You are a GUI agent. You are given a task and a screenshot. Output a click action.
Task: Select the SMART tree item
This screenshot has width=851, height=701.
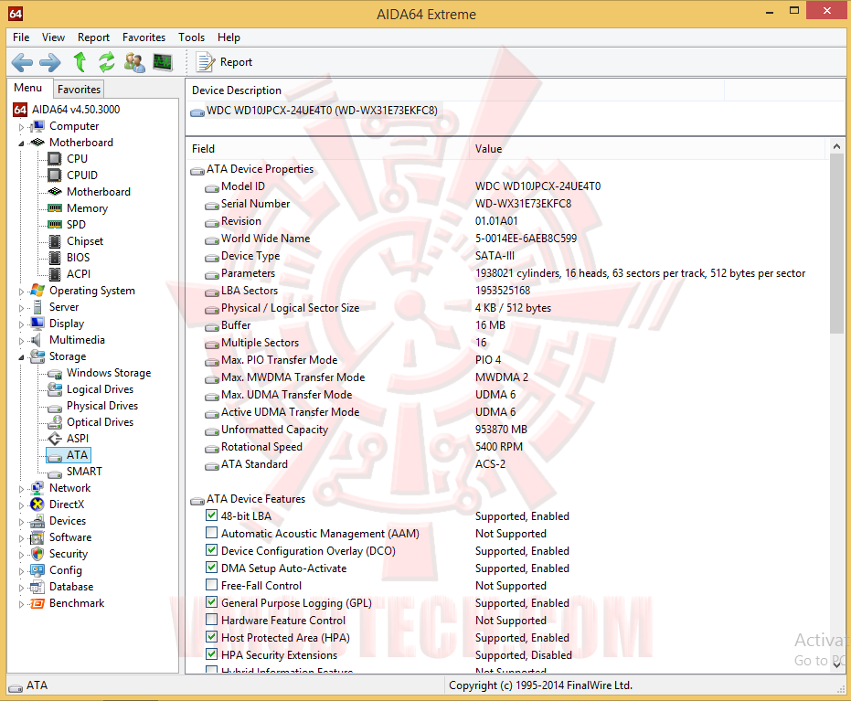pyautogui.click(x=84, y=472)
